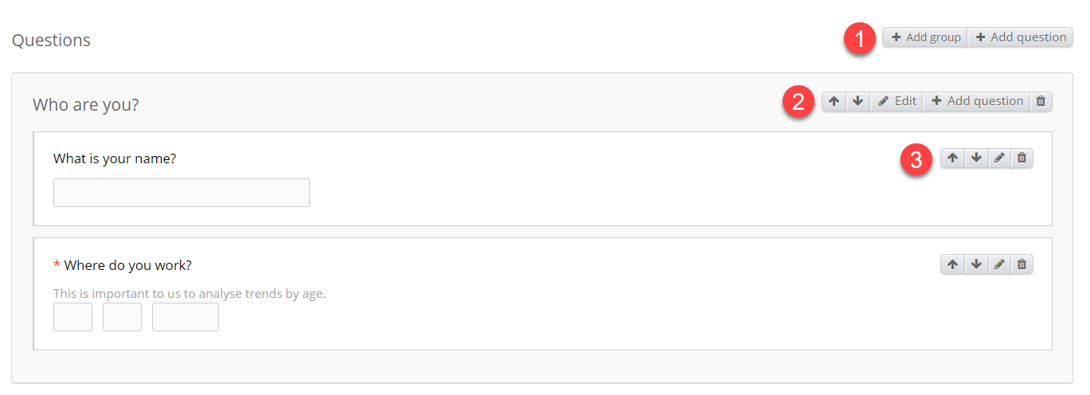Screen dimensions: 1090x395
Task: Click the widest box under 'Where do you work?'
Action: click(x=186, y=317)
